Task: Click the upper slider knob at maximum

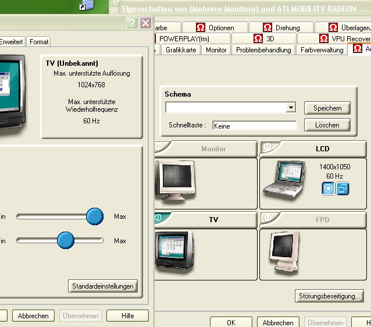Action: click(95, 216)
